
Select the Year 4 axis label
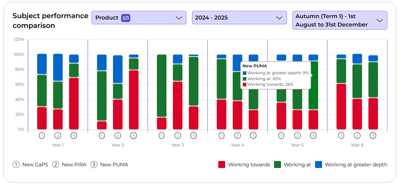pos(237,145)
